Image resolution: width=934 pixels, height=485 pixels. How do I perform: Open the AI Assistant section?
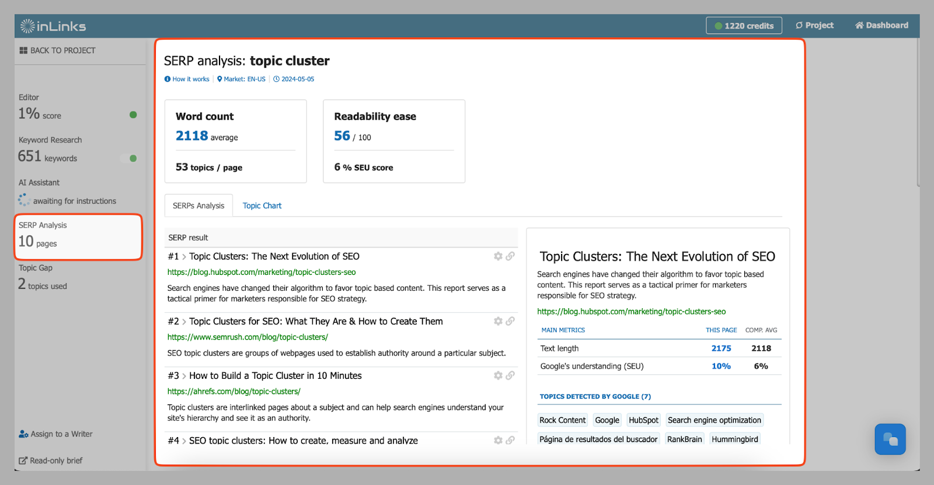(x=78, y=192)
